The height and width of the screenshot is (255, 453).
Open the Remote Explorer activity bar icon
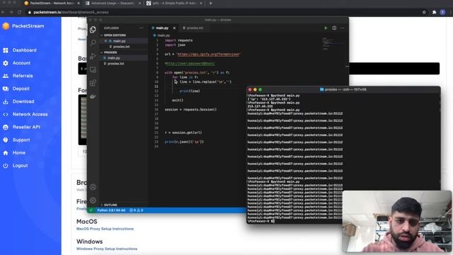93,69
